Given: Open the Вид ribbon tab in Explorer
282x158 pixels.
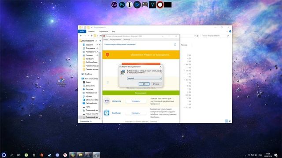Looking at the screenshot, I should click(114, 32).
